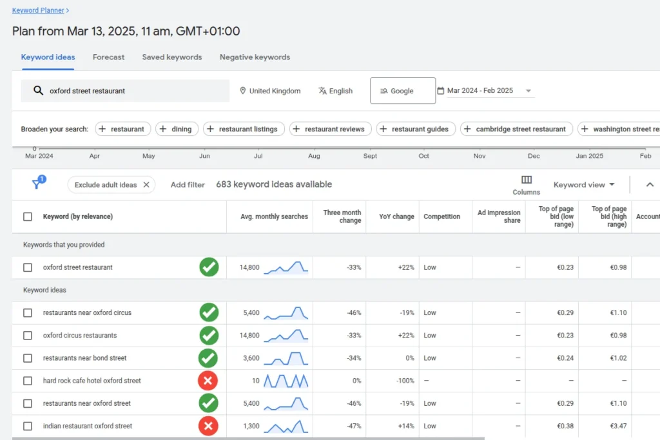Go back via Keyword Planner breadcrumb link
Screen dimensions: 660x440
(38, 10)
